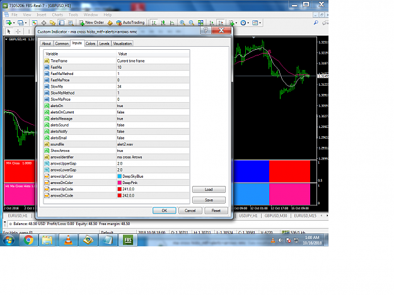Screen dimensions: 394x295
Task: Open the Tools menu
Action: tap(73, 15)
